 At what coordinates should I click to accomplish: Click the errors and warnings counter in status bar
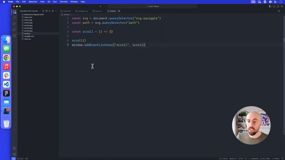point(20,159)
